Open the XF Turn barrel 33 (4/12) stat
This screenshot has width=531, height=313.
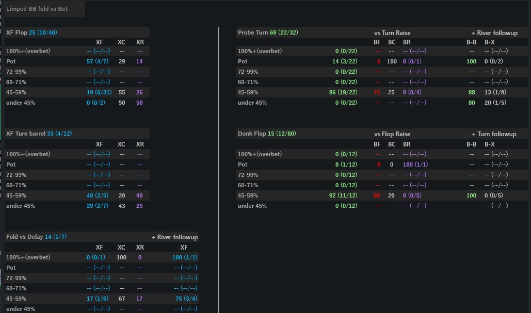pos(39,134)
